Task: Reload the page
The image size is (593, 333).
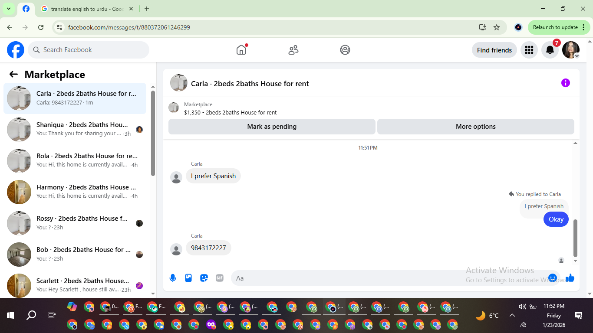Action: pyautogui.click(x=41, y=27)
